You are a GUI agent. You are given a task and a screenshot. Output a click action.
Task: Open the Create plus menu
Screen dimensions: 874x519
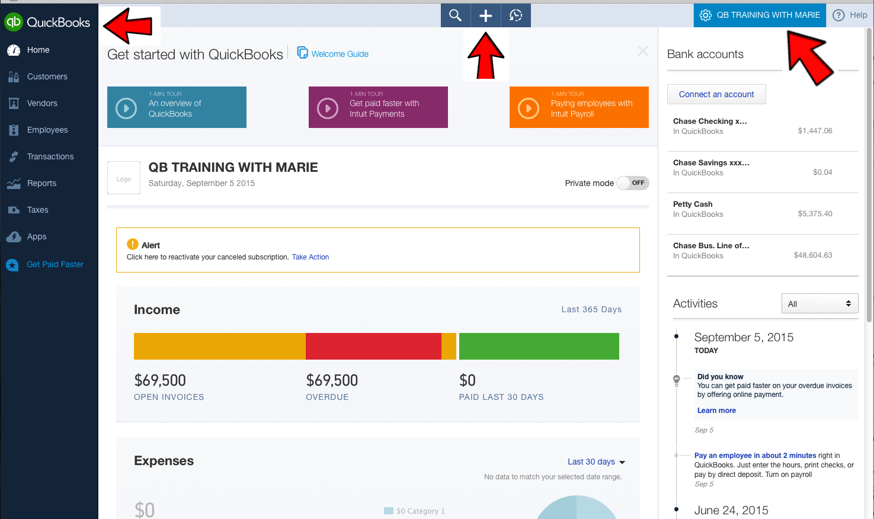click(486, 15)
